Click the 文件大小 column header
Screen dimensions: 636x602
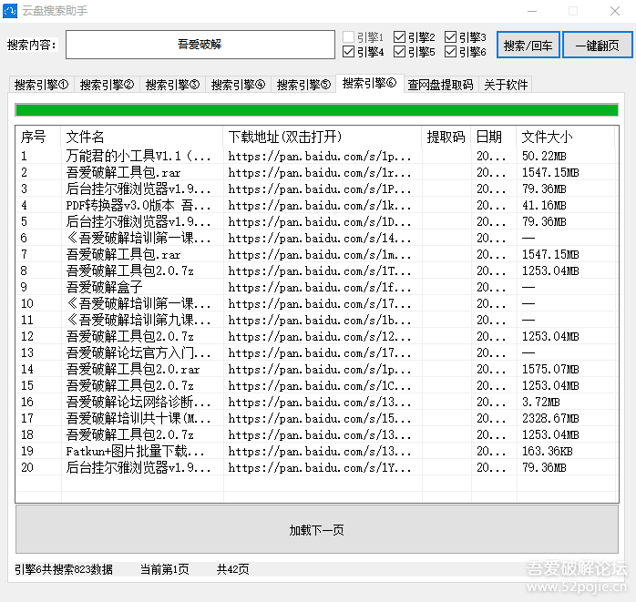(566, 137)
